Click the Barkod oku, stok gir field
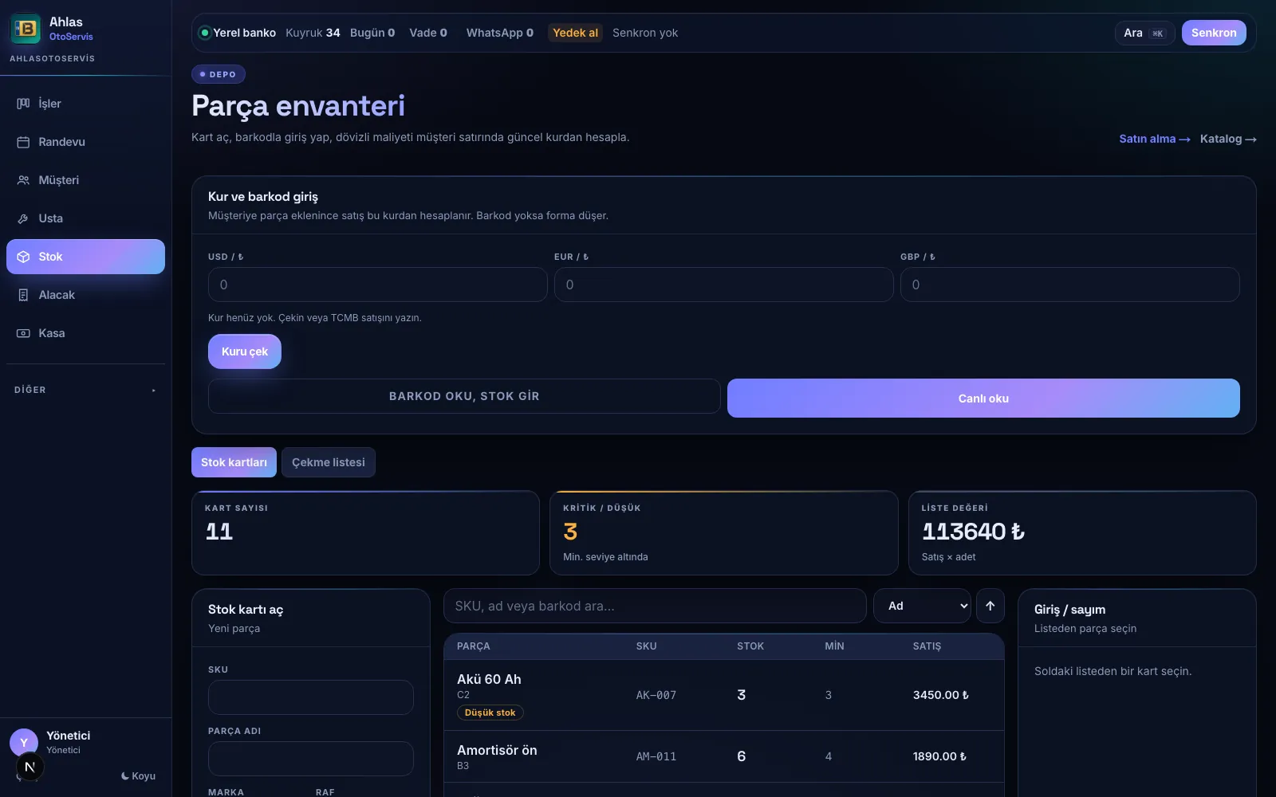The height and width of the screenshot is (797, 1276). click(464, 396)
